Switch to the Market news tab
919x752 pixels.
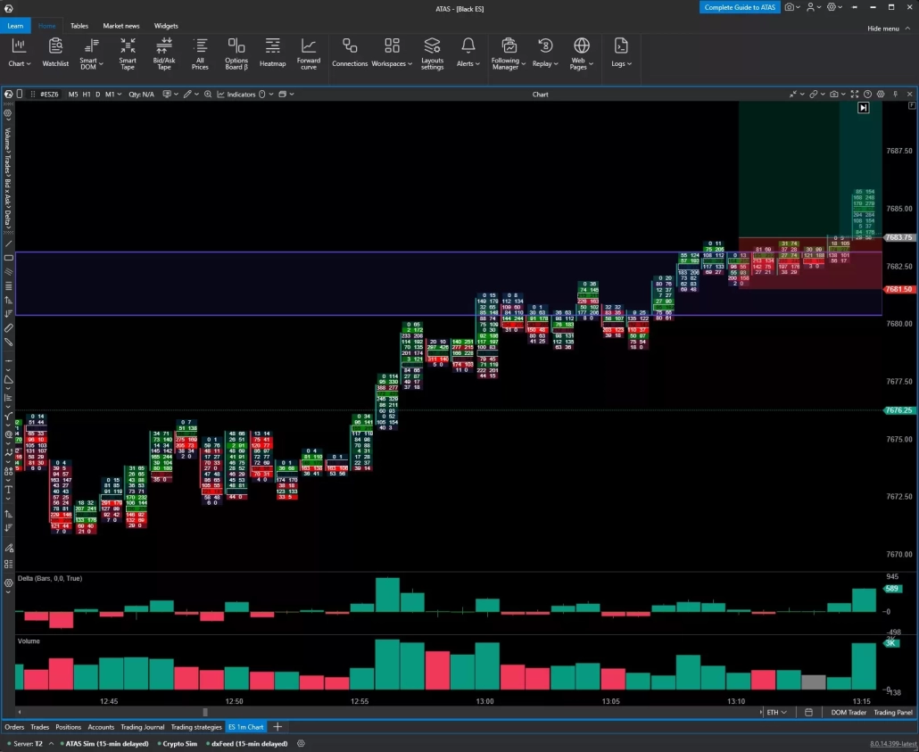pos(121,26)
